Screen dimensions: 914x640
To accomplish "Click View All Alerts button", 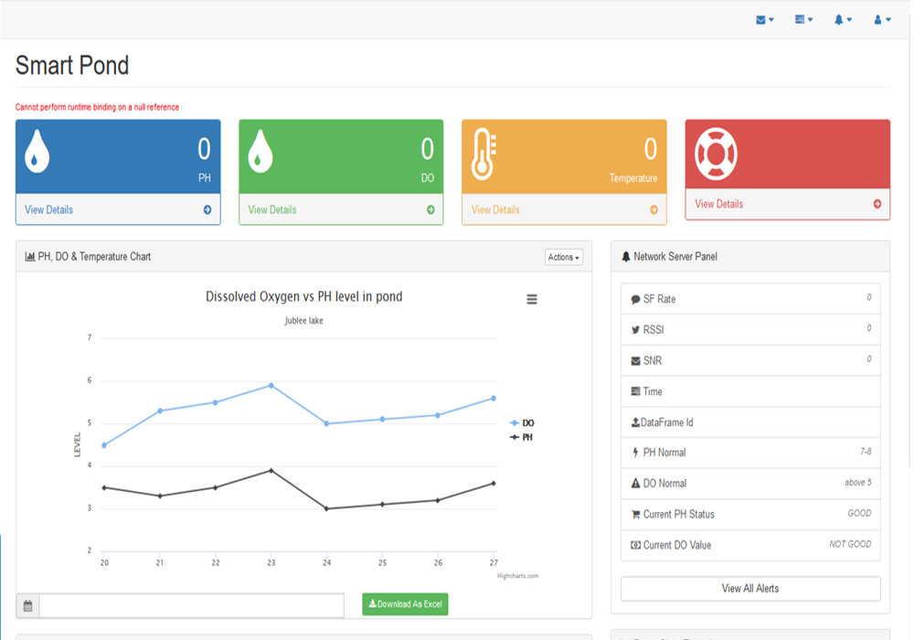I will point(750,588).
